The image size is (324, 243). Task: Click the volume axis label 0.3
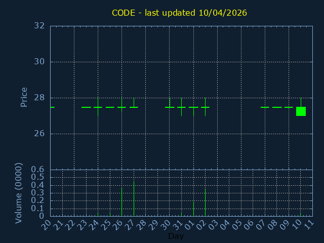(37, 192)
